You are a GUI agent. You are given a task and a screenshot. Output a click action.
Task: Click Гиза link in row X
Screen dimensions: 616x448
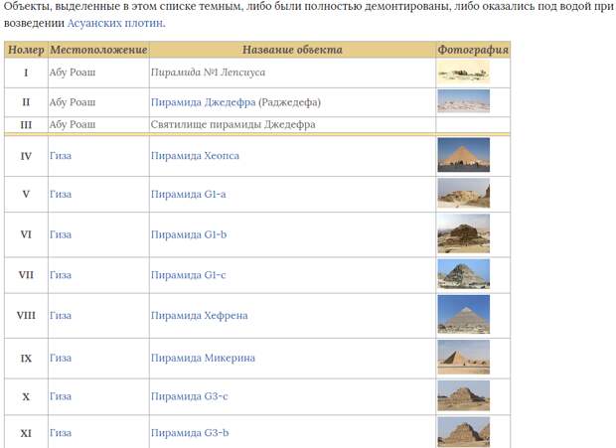pyautogui.click(x=61, y=396)
